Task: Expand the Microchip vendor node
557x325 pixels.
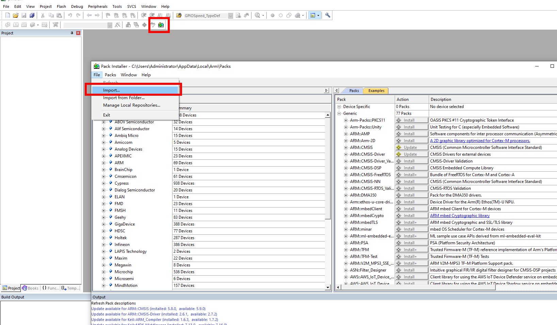Action: 103,272
